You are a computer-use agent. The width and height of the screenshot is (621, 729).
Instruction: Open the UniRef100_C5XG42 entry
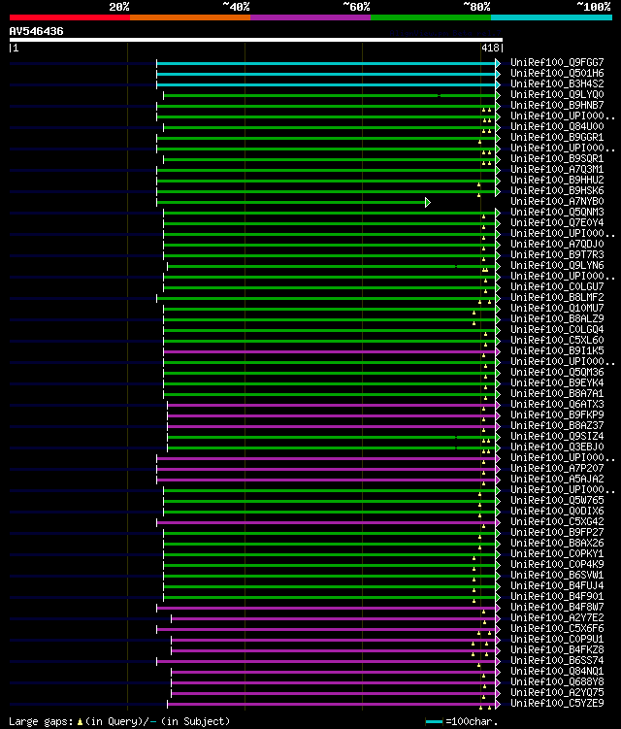557,522
